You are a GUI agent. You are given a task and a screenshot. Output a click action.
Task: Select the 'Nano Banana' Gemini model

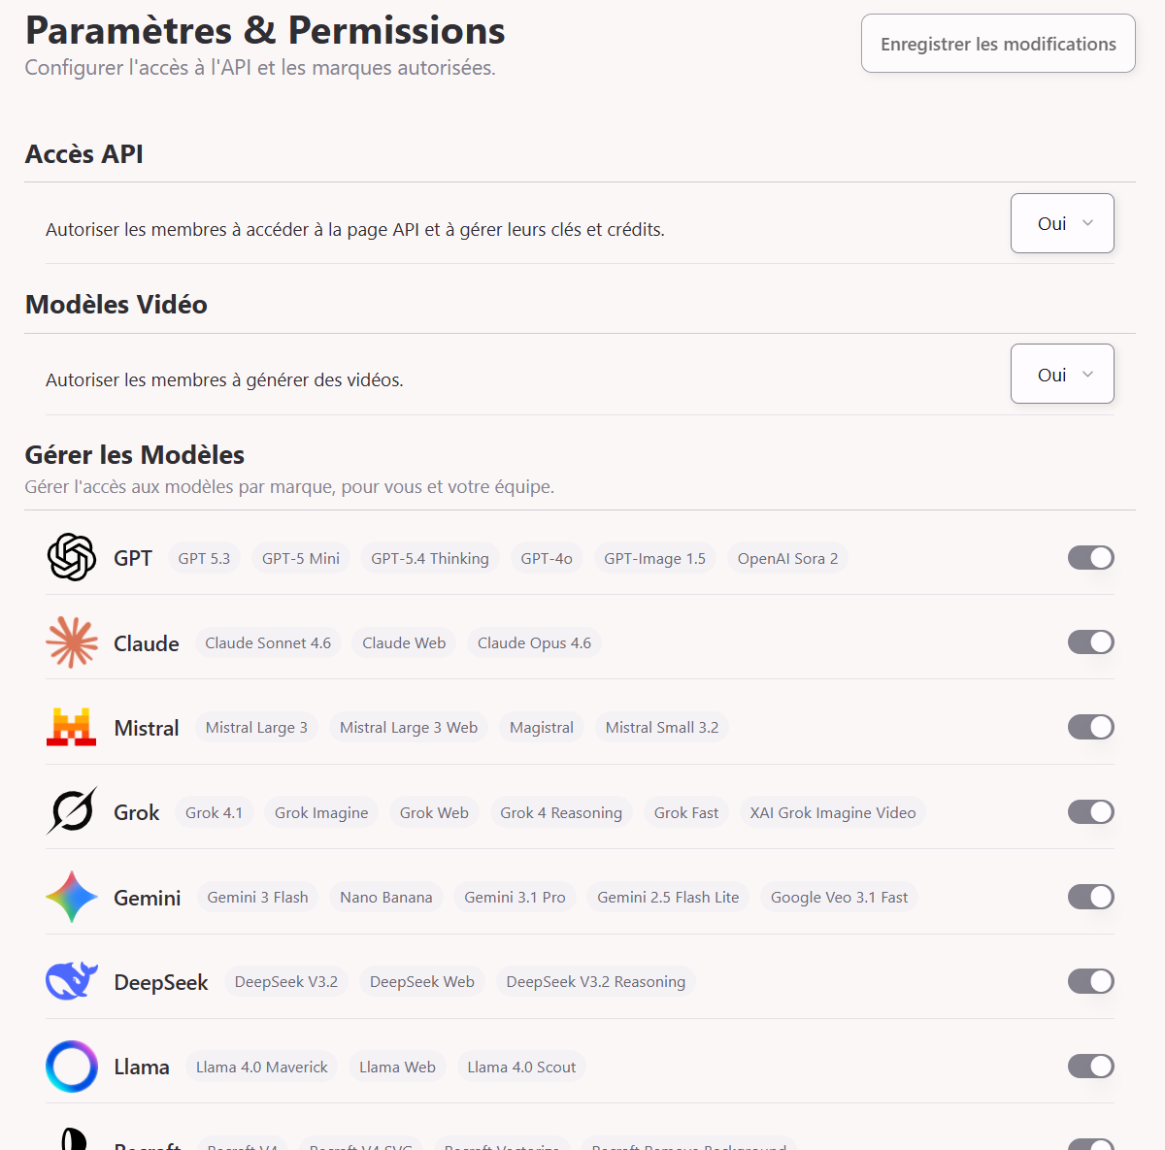(385, 897)
